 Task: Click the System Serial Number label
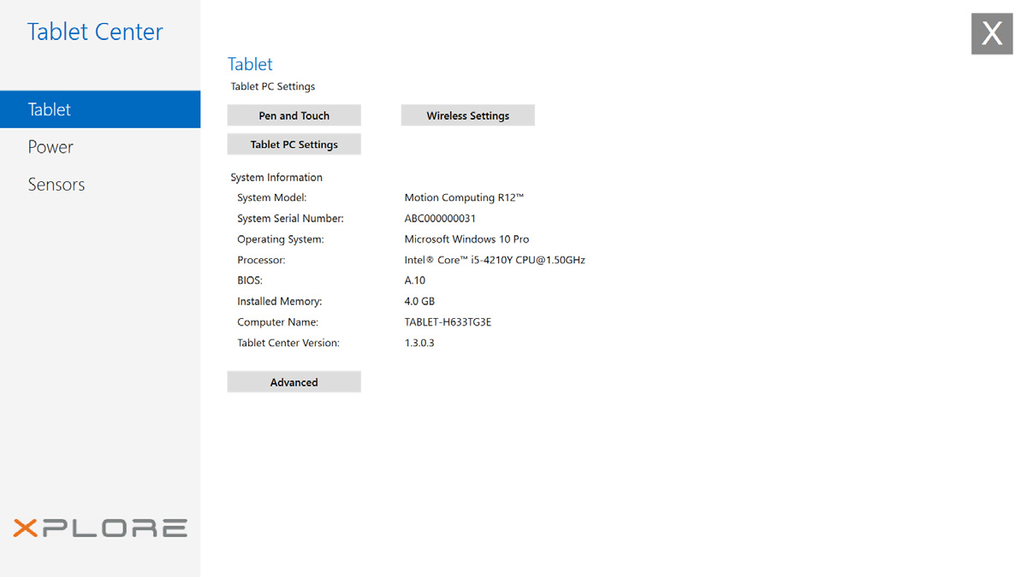point(290,219)
